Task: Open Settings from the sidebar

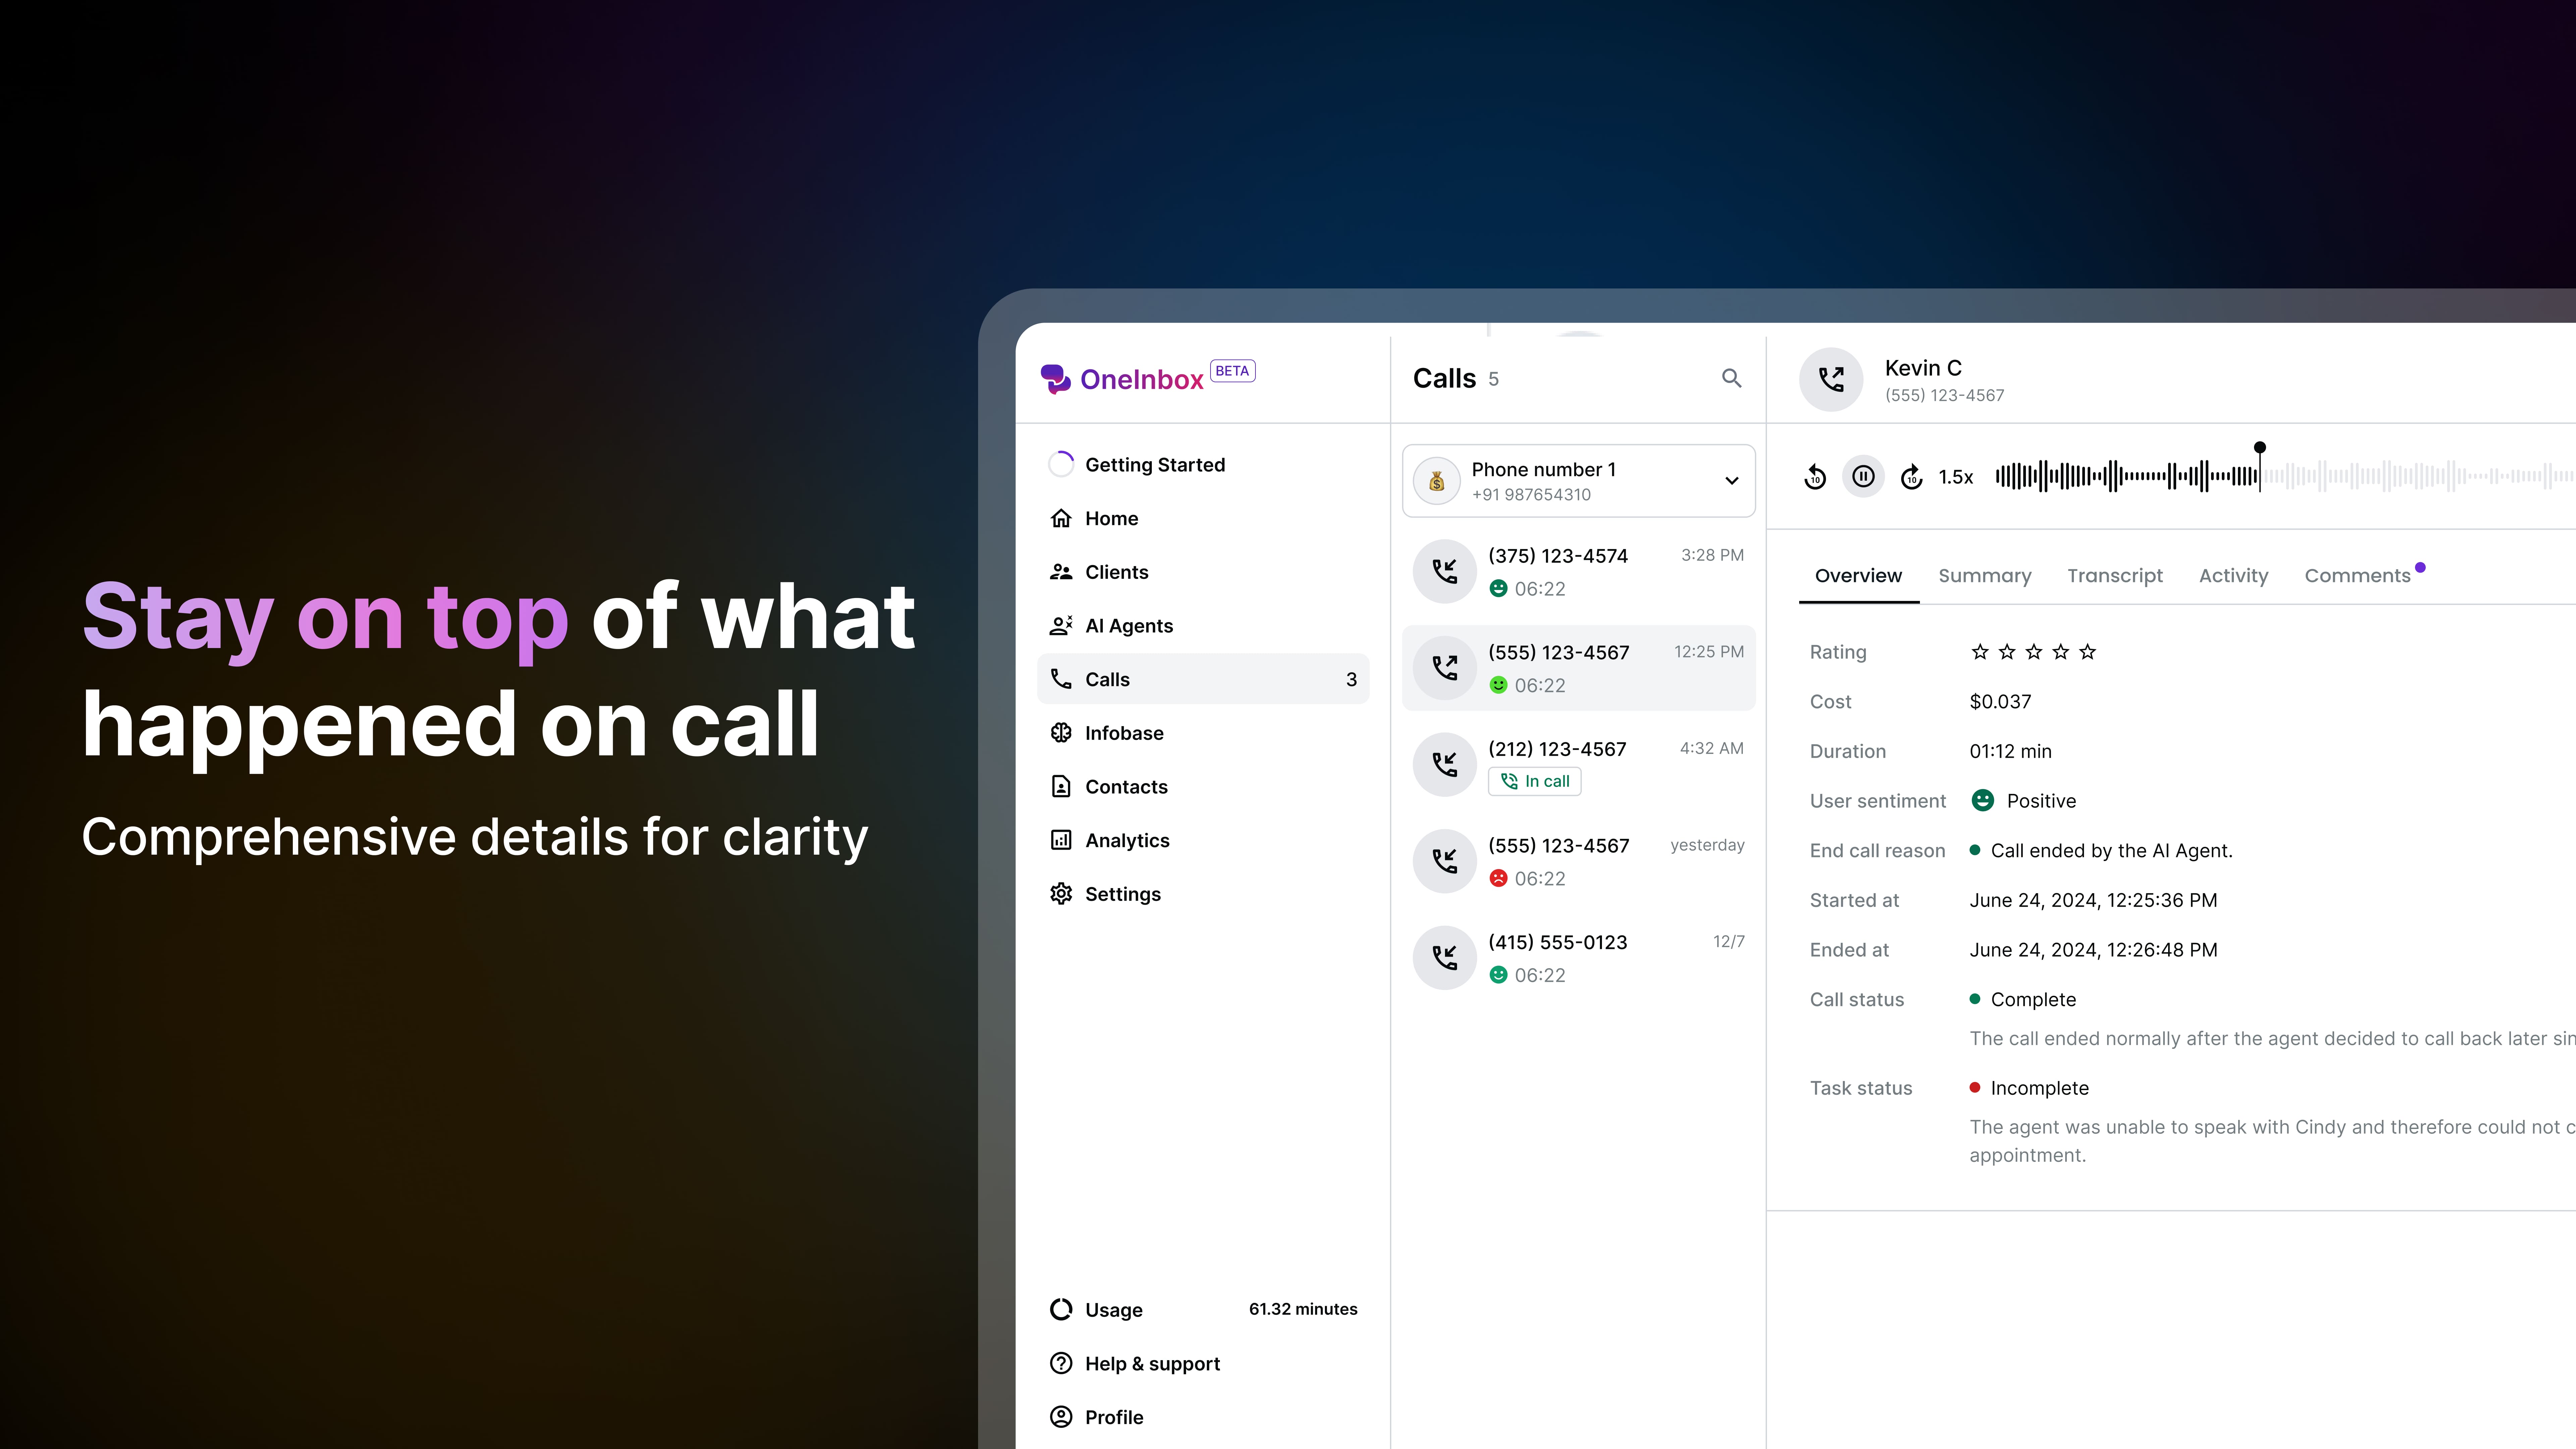Action: 1122,894
